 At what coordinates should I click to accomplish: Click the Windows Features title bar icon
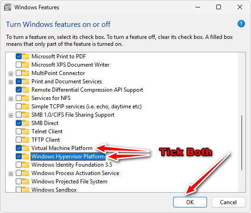[7, 7]
